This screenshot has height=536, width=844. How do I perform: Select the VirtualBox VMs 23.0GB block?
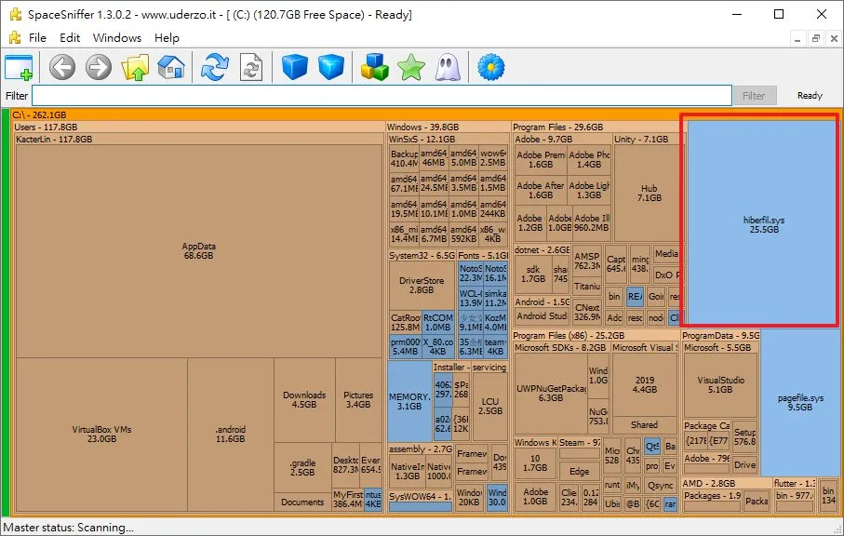point(101,435)
